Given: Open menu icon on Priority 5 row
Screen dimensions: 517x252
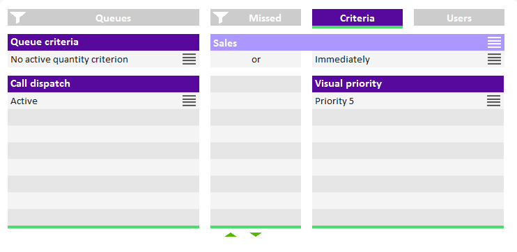Looking at the screenshot, I should click(493, 101).
